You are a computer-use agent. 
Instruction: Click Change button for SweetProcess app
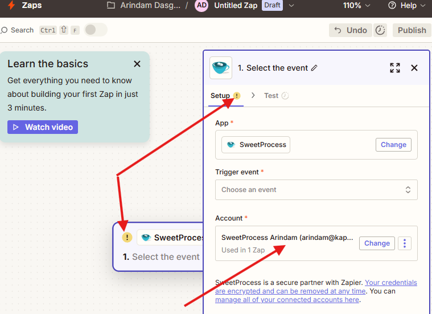[x=393, y=145]
